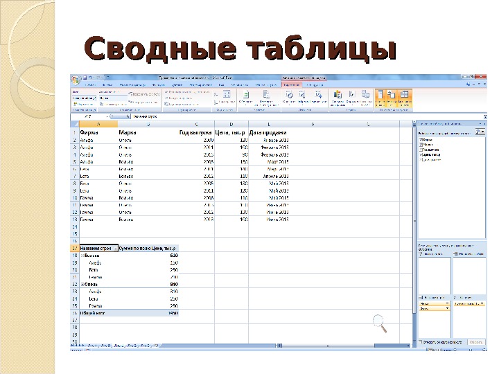Open the Конструктор PivotTable tab
The width and height of the screenshot is (499, 374).
315,85
